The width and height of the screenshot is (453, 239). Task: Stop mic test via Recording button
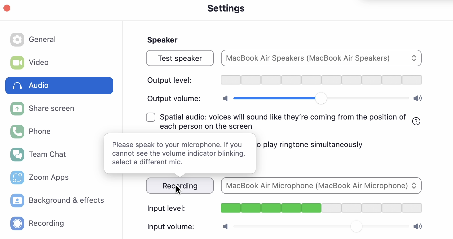[180, 186]
